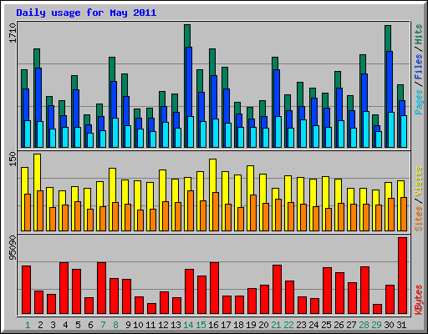The image size is (428, 334).
Task: Click day label "29" on the x-axis
Action: pyautogui.click(x=376, y=325)
